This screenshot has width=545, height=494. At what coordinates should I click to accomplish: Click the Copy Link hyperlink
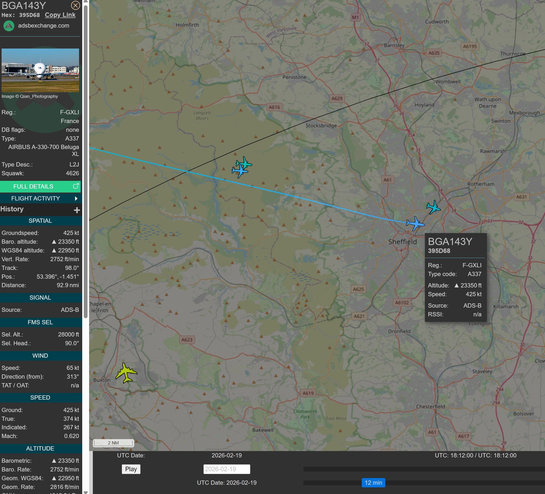pos(60,15)
